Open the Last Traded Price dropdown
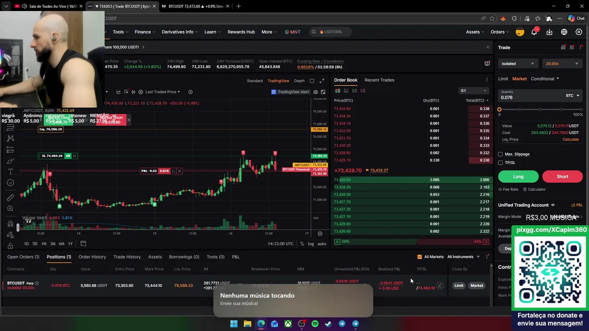This screenshot has width=589, height=331. 162,92
